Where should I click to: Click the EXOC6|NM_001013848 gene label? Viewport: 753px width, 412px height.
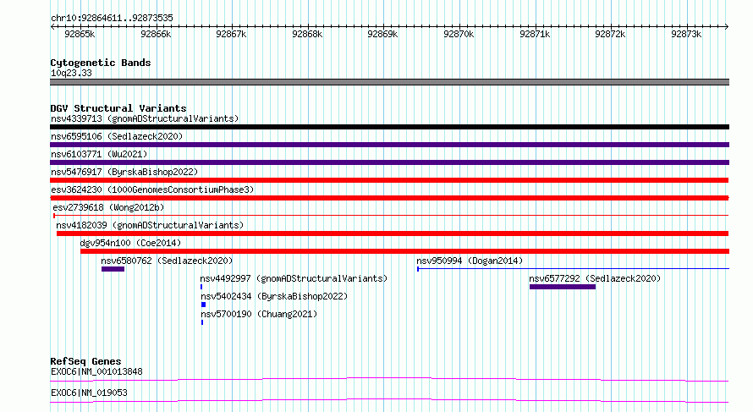point(96,371)
